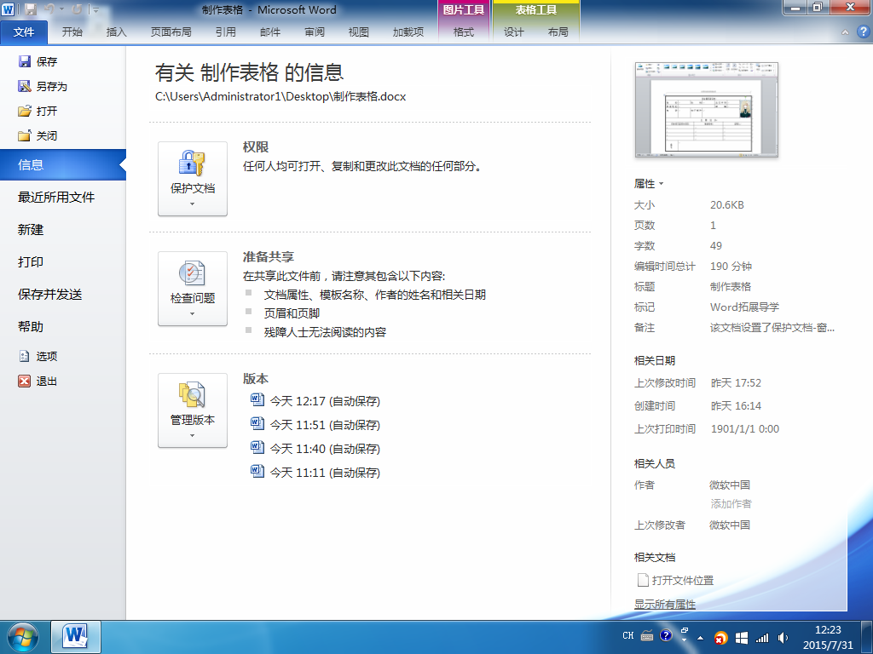The height and width of the screenshot is (654, 873).
Task: Click the Save icon in the sidebar
Action: point(25,61)
